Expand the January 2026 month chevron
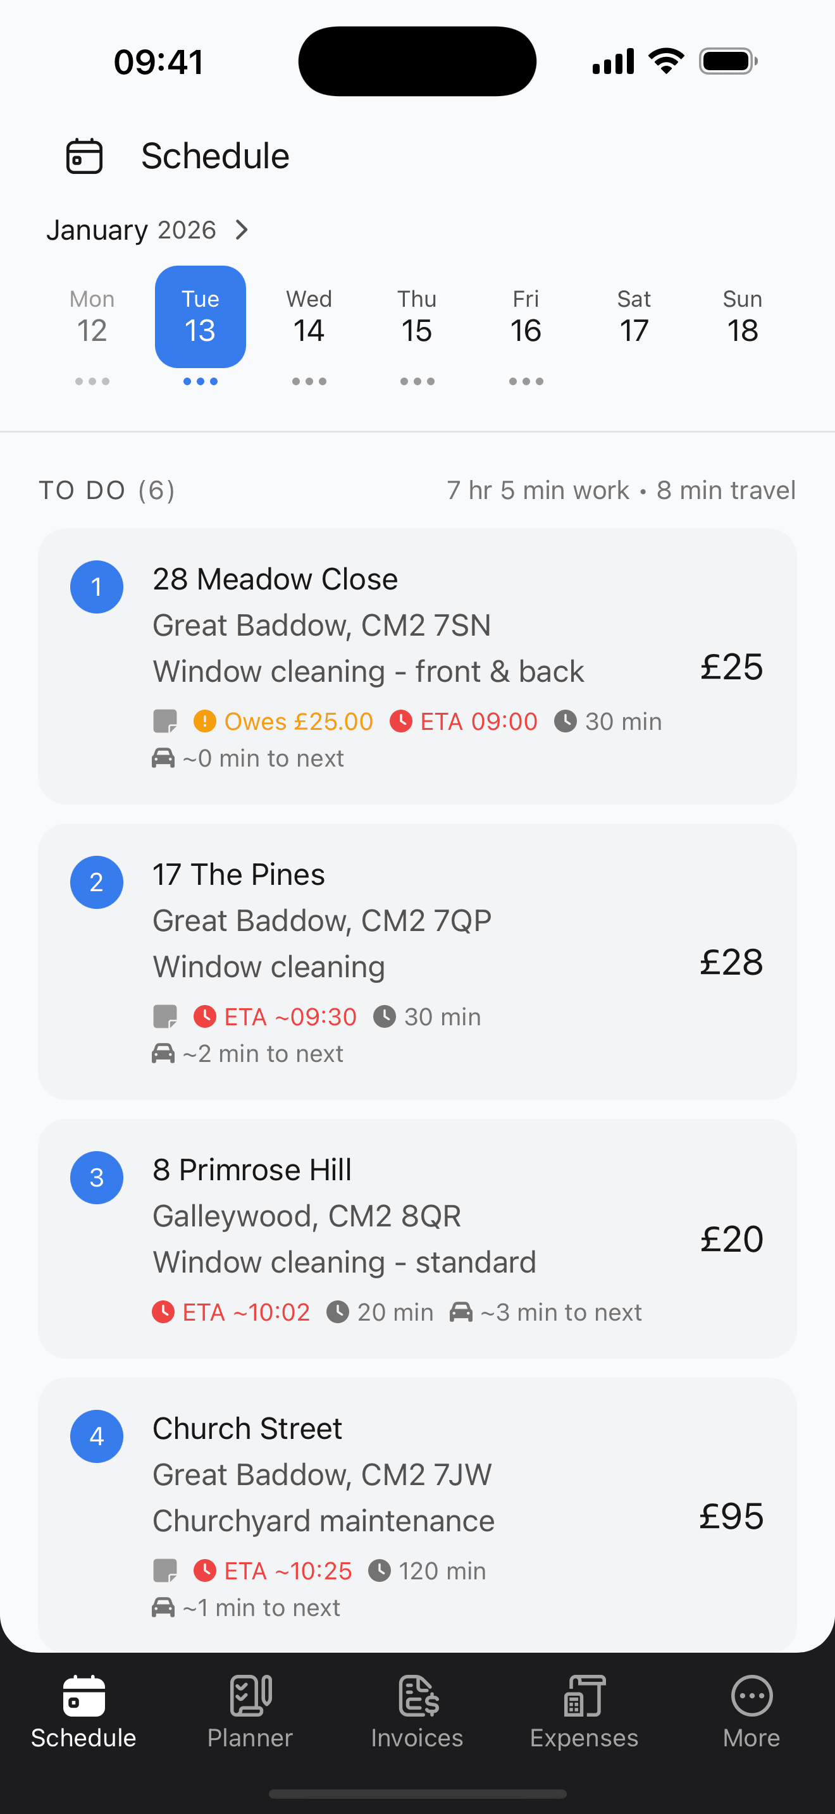This screenshot has width=835, height=1814. pos(242,230)
